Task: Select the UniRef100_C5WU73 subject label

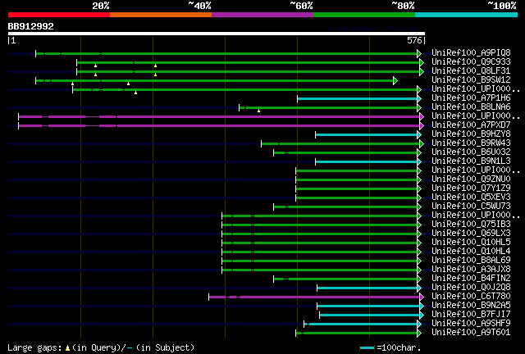Action: (x=471, y=206)
